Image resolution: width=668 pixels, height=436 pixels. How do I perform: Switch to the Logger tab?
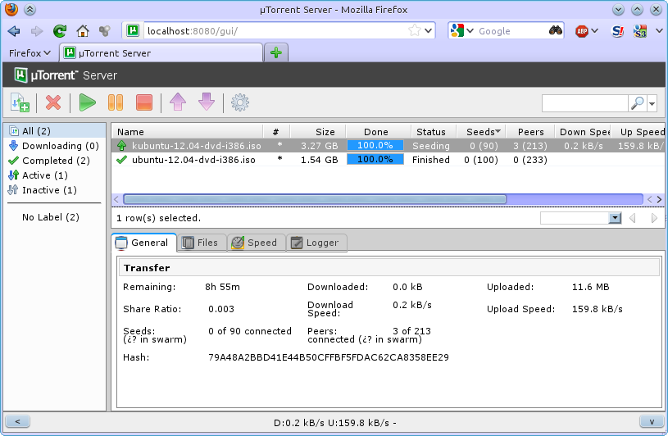[316, 243]
